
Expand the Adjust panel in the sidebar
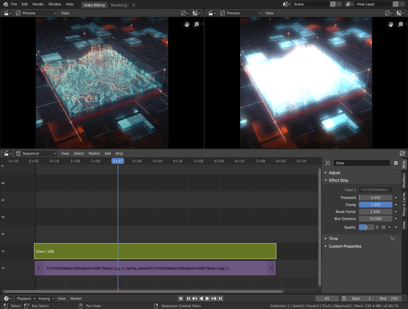[334, 172]
